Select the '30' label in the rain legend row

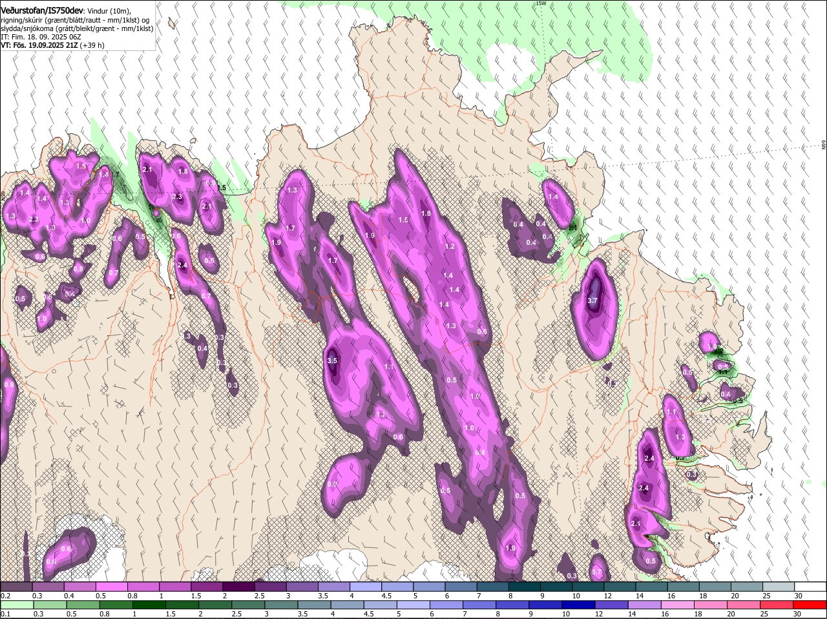(798, 614)
